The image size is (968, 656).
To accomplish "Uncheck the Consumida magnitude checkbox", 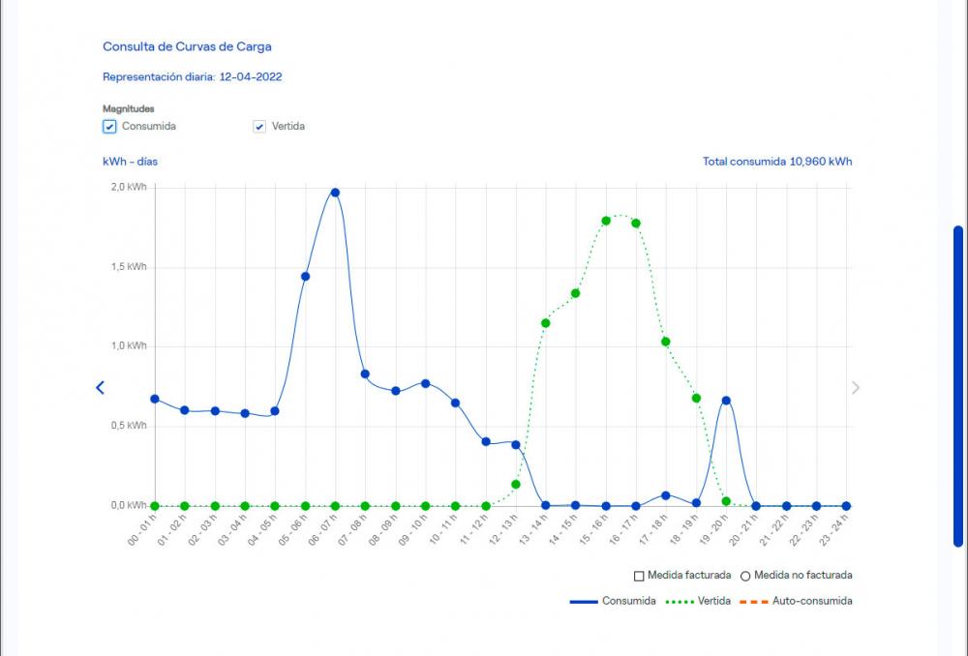I will (109, 127).
